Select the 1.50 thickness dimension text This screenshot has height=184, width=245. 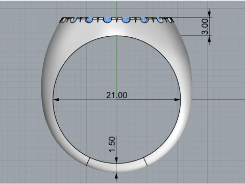112,144
